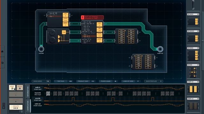
Task: Click the teq p0 100 code line
Action: pyautogui.click(x=53, y=13)
